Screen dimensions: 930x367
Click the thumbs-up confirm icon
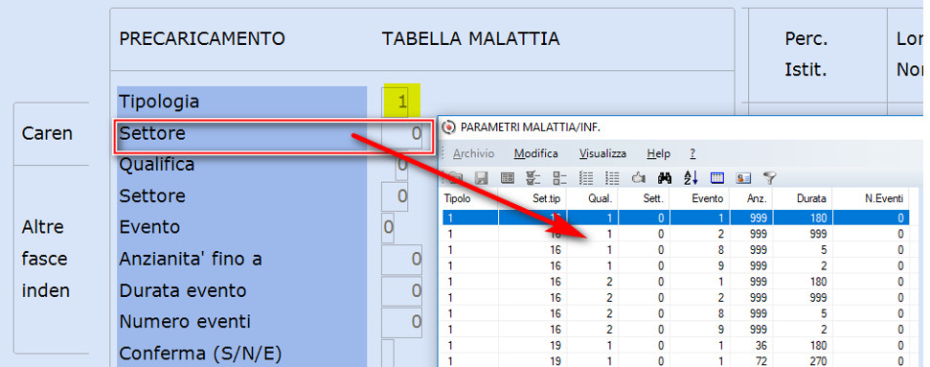[638, 177]
